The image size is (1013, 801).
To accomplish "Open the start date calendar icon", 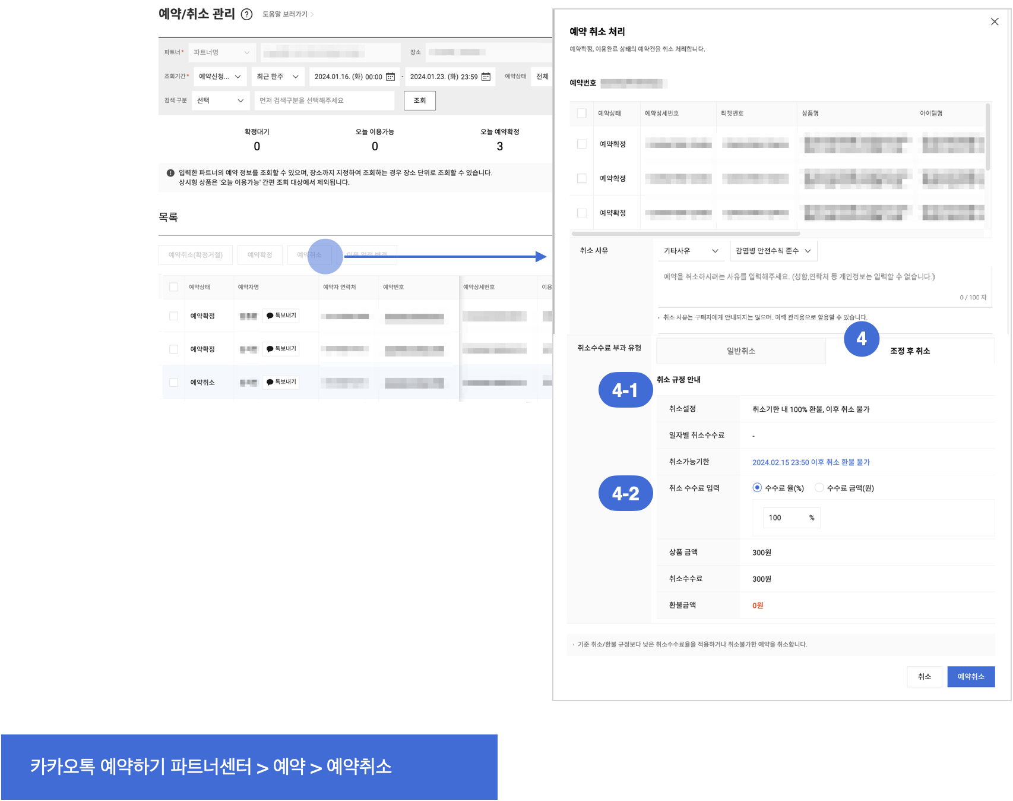I will 390,77.
